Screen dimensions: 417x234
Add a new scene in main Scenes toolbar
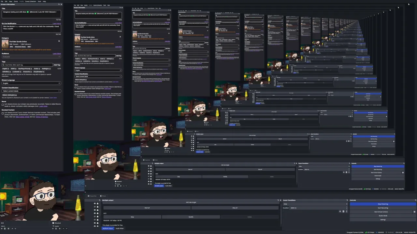pyautogui.click(x=2, y=228)
